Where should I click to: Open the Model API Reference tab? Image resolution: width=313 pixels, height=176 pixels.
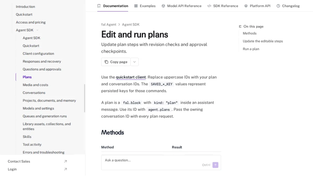tap(182, 6)
